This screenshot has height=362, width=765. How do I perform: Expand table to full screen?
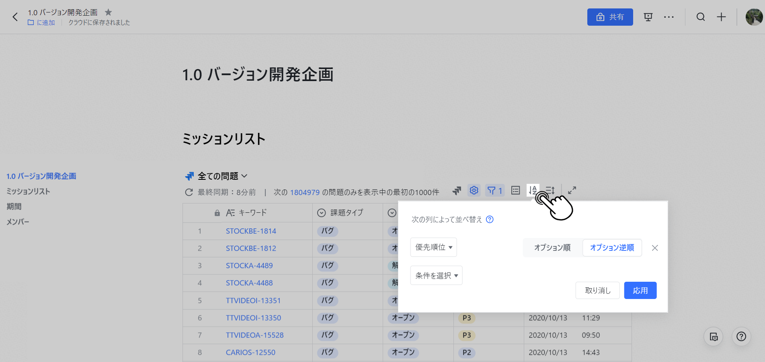[x=572, y=190]
